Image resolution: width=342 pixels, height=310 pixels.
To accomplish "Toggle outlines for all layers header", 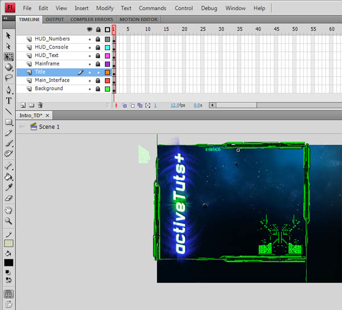I will coord(107,30).
